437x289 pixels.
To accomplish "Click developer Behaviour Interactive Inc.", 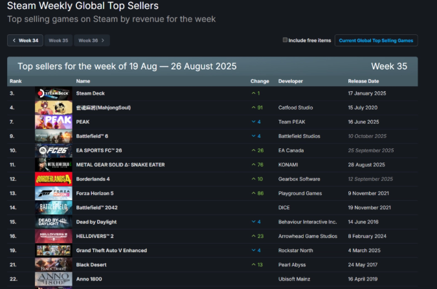I will click(308, 222).
